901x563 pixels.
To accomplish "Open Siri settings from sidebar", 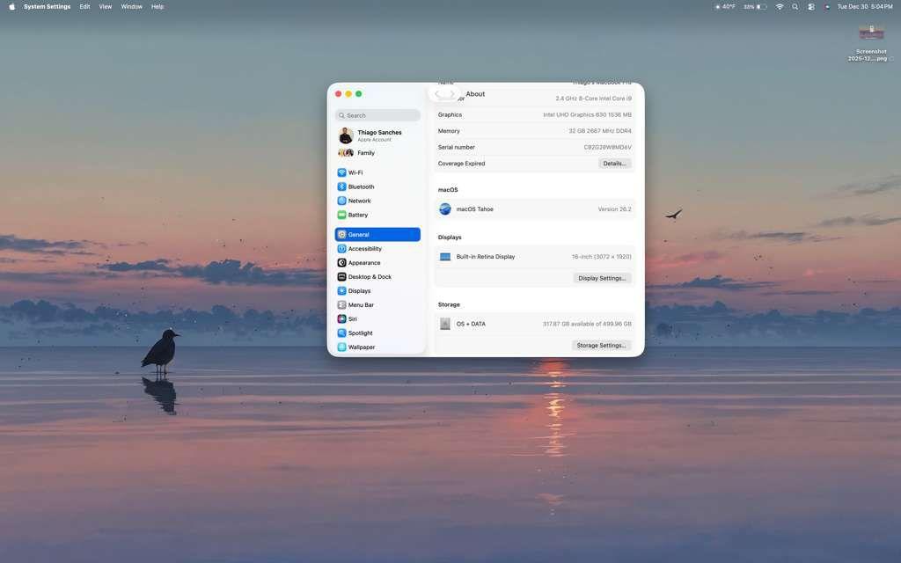I will click(x=352, y=319).
